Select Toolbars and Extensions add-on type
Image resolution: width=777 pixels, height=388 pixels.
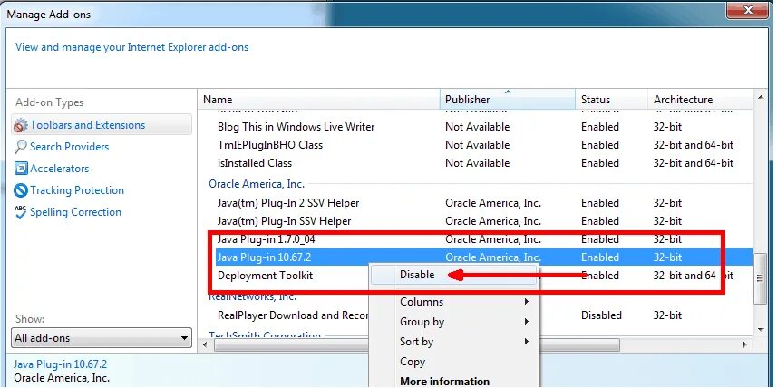pyautogui.click(x=101, y=125)
